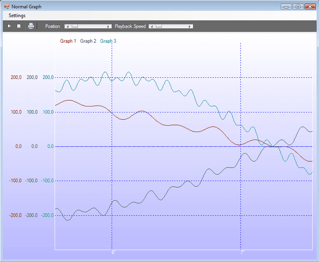This screenshot has width=319, height=262.
Task: Click the Position scrollbar thumb
Action: [74, 26]
